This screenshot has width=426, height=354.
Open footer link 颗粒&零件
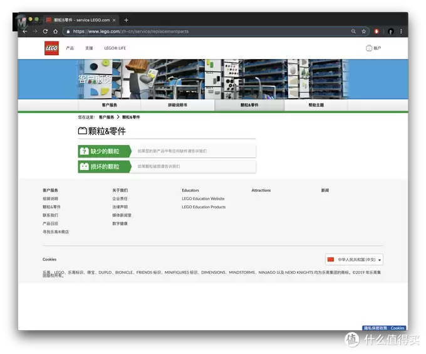pos(51,207)
